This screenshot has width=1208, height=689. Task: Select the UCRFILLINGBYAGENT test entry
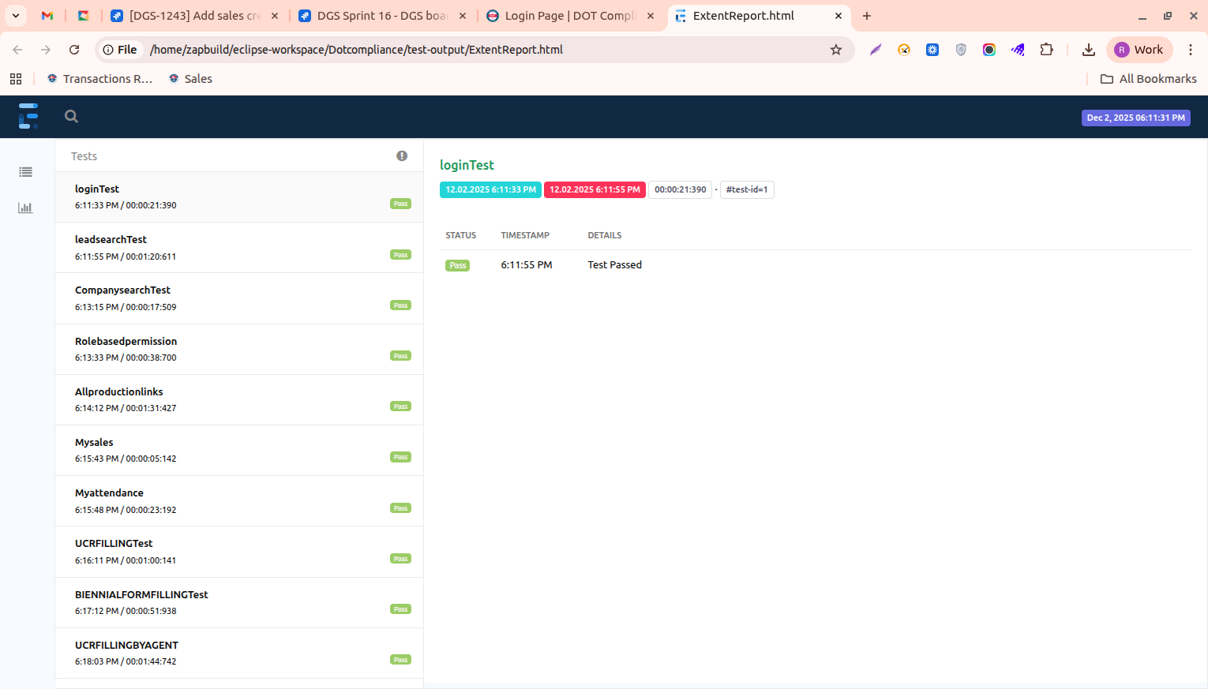(x=238, y=653)
